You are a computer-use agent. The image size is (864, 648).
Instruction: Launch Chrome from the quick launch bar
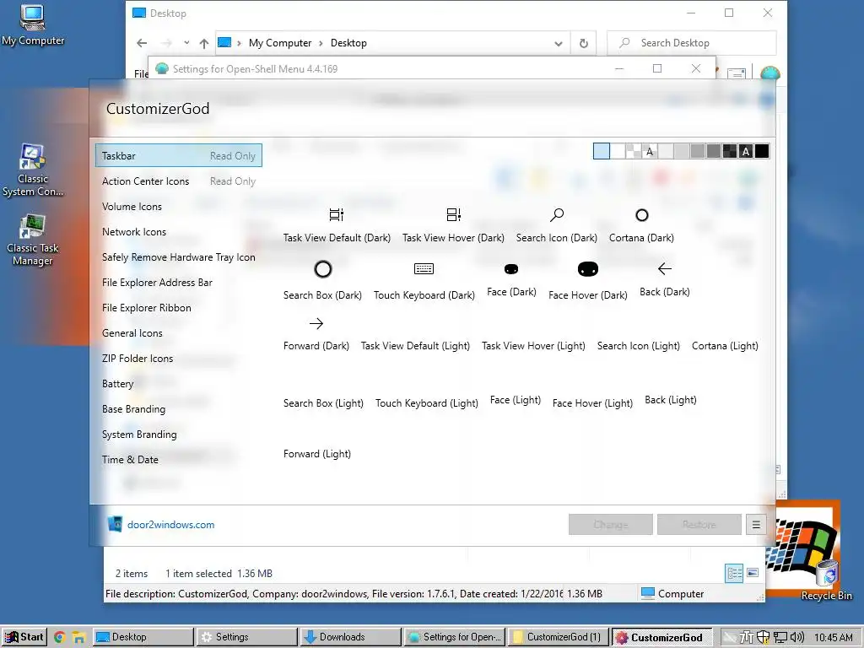point(60,637)
